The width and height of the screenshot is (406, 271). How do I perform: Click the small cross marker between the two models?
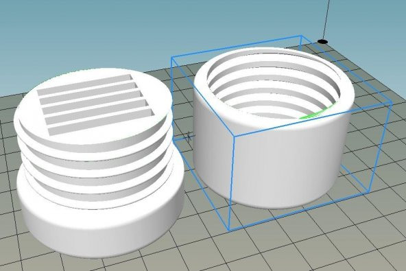pyautogui.click(x=189, y=136)
